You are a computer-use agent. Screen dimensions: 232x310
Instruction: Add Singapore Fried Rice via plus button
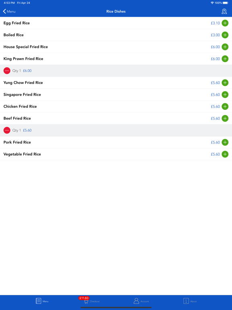point(225,94)
